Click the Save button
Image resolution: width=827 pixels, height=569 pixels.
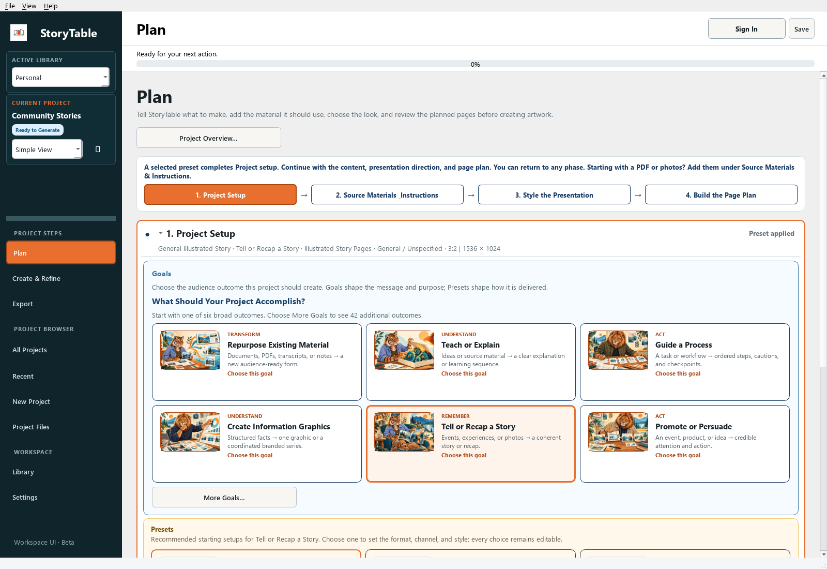[802, 29]
